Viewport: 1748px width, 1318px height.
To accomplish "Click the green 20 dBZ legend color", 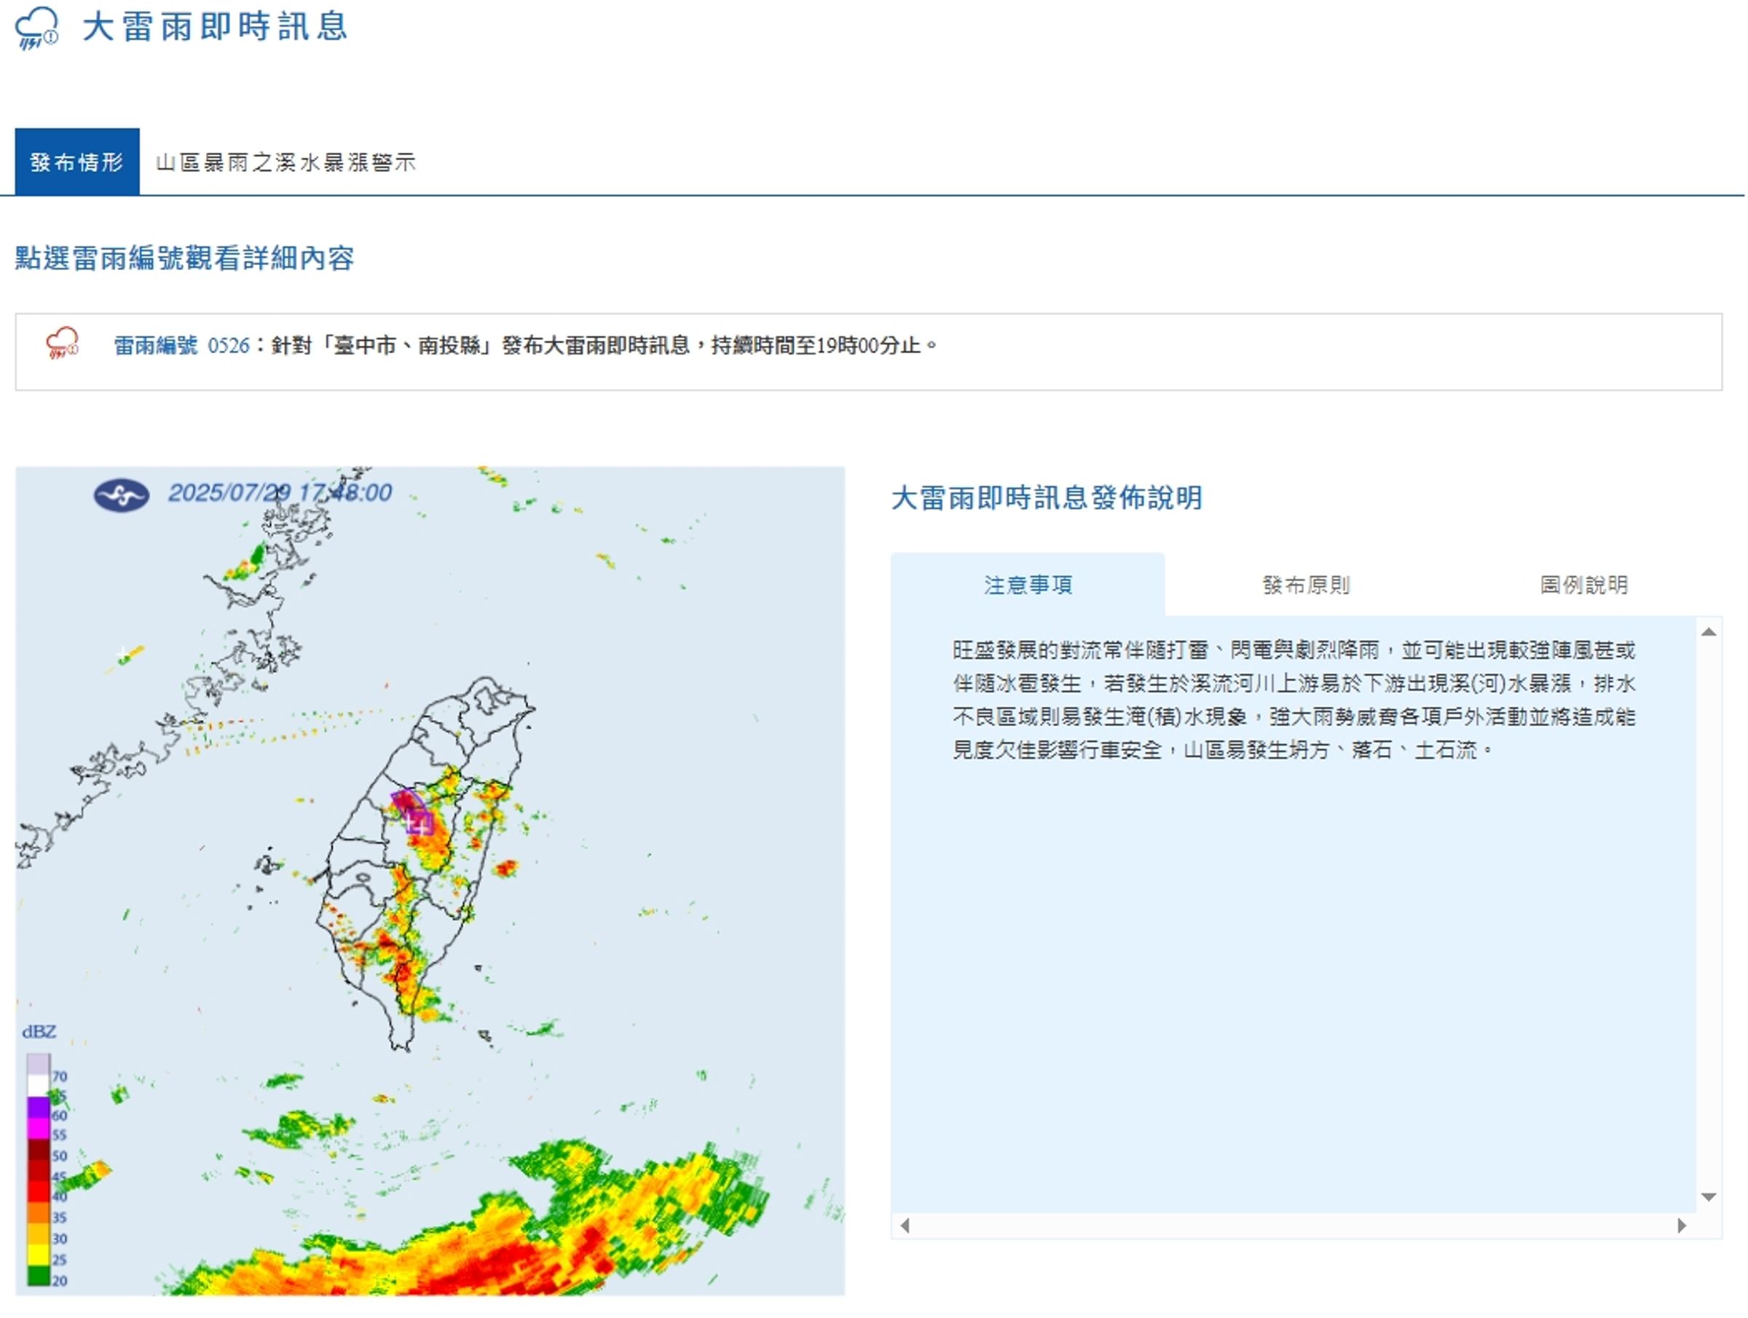I will tap(39, 1275).
